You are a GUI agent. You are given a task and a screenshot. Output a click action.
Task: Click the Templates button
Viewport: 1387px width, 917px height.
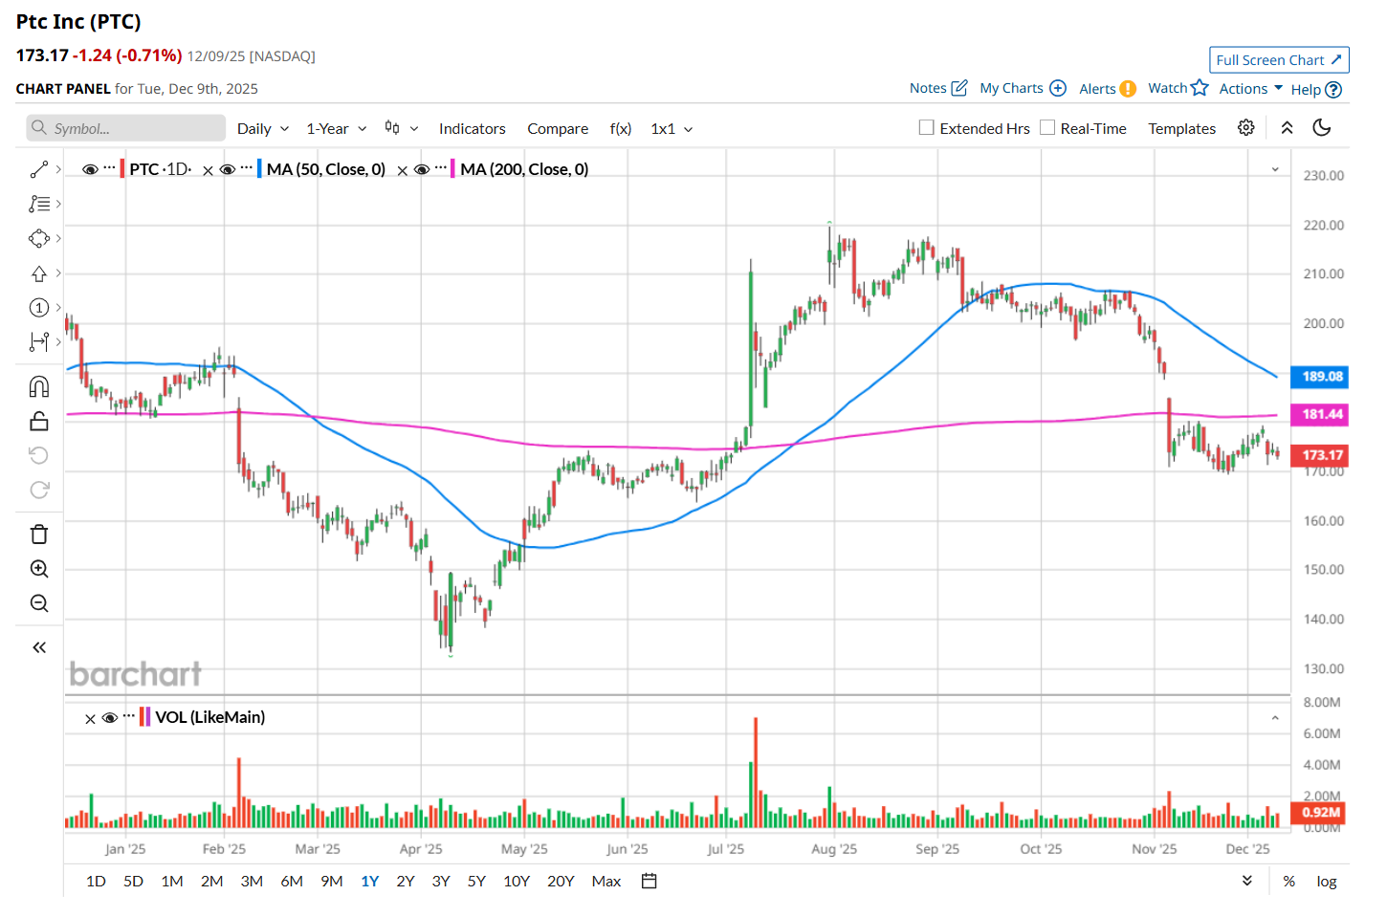point(1181,129)
